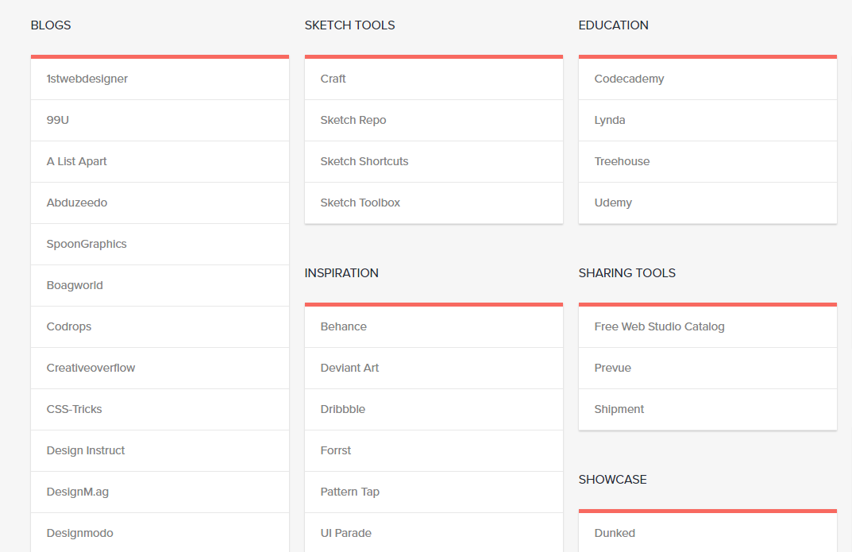Open Dunked under Showcase

pos(614,533)
